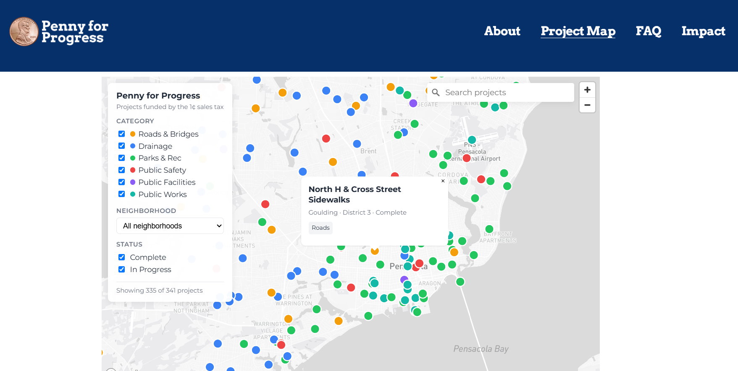738x371 pixels.
Task: Uncheck the Drainage category filter
Action: point(121,146)
